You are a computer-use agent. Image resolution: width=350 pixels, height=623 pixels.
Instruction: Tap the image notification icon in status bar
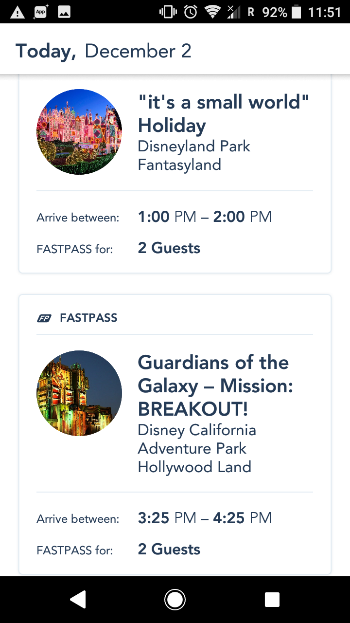64,12
